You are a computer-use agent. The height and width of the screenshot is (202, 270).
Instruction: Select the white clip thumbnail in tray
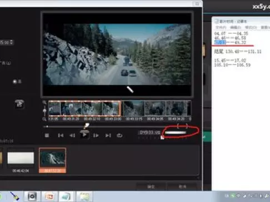tap(21, 158)
